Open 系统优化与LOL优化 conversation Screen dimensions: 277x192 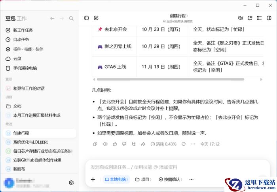click(40, 142)
